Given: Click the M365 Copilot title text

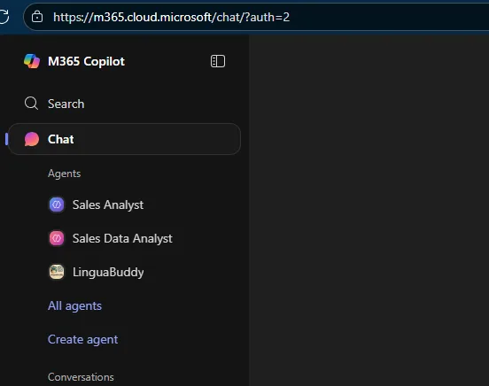Looking at the screenshot, I should [x=87, y=61].
